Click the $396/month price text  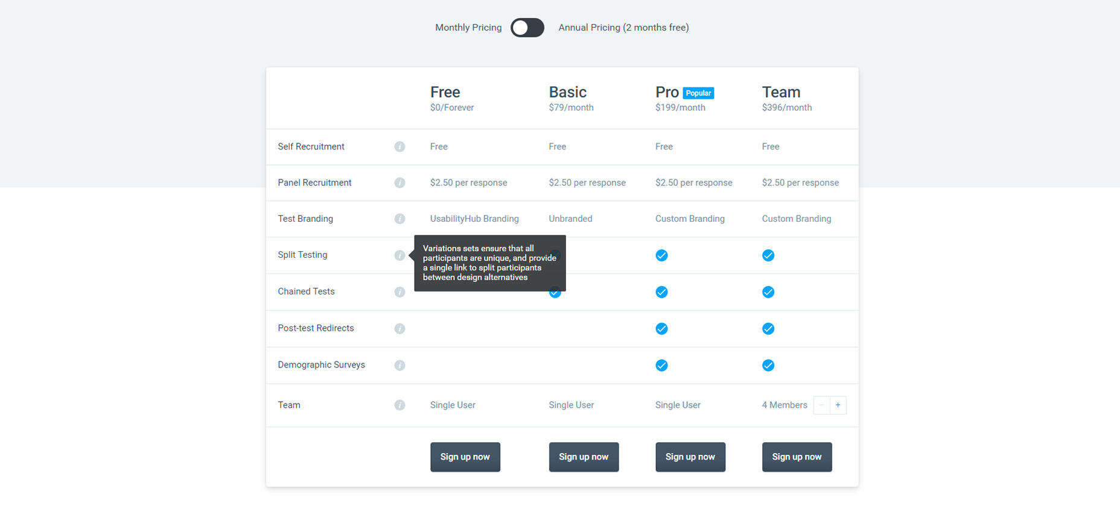787,108
